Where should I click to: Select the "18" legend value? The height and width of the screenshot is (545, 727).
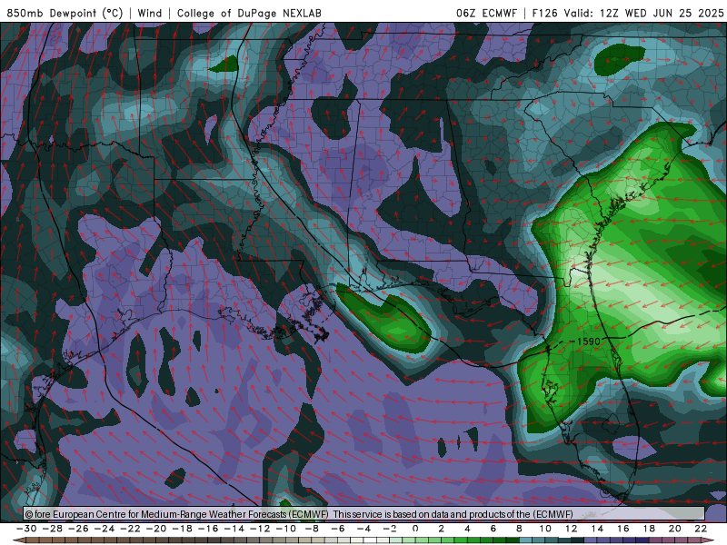(x=649, y=529)
